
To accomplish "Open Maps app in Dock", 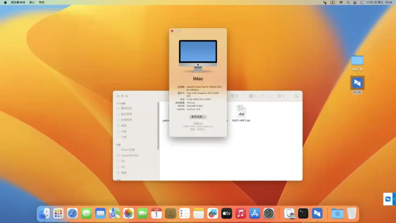I will 114,213.
